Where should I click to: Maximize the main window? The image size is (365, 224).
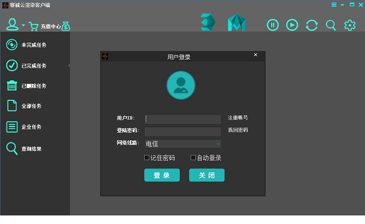coord(352,5)
